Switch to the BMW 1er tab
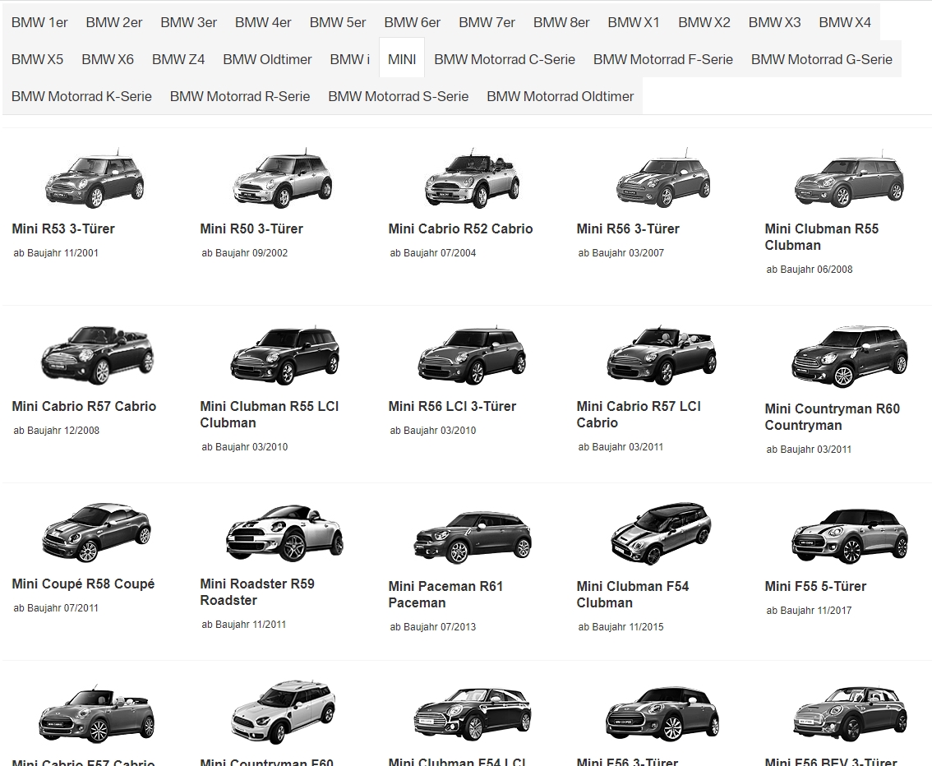Viewport: 932px width, 766px height. coord(39,22)
